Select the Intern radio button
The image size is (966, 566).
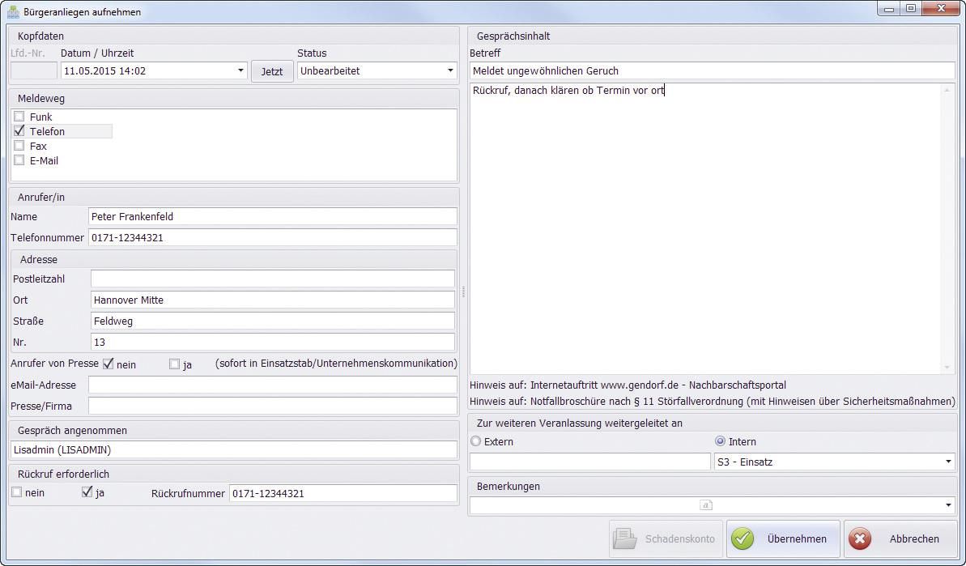tap(720, 441)
